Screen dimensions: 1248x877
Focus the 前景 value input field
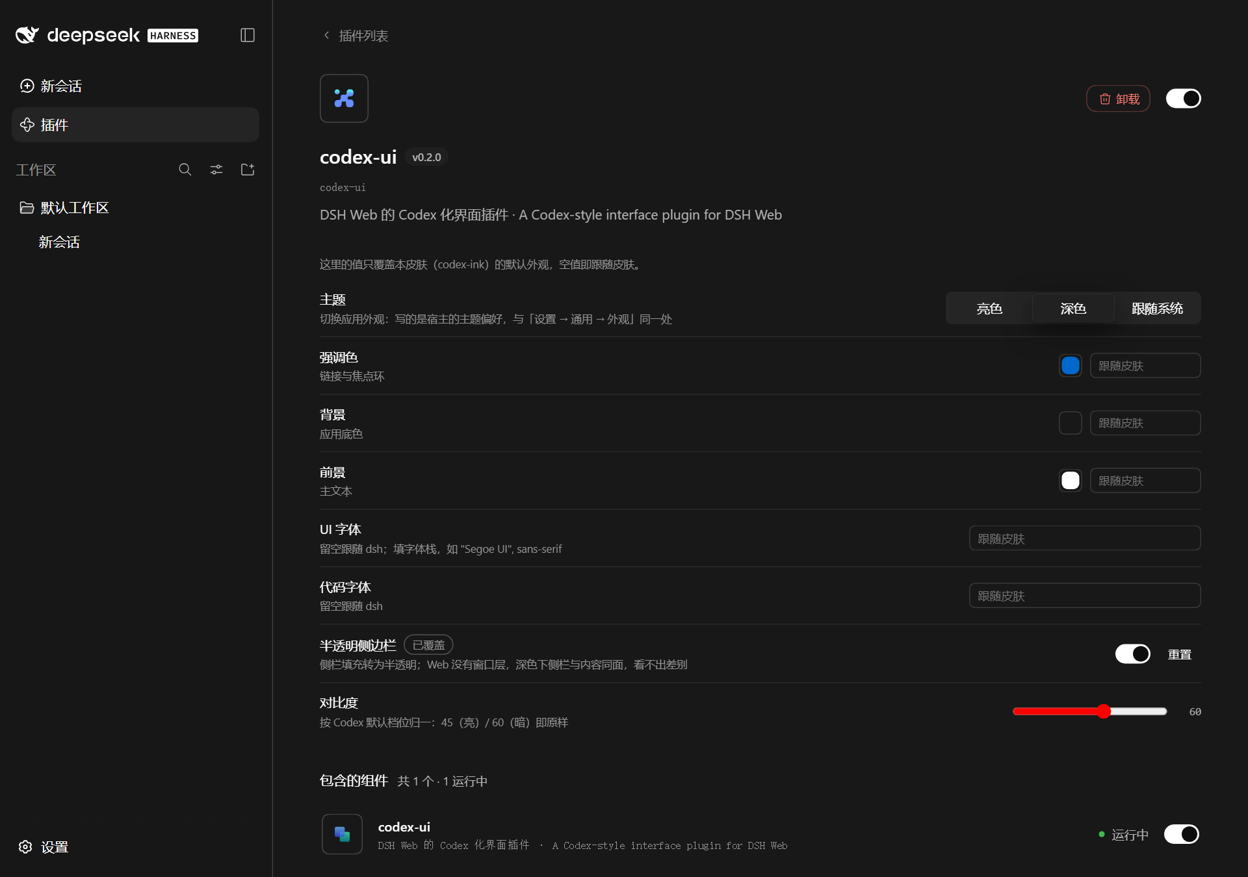(1145, 481)
